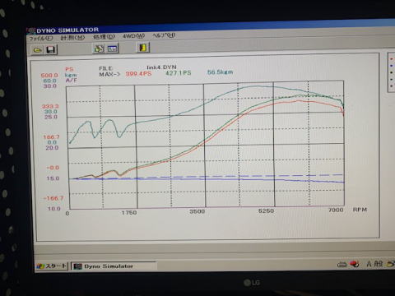Click the open file folder icon
The image size is (395, 296).
(38, 50)
